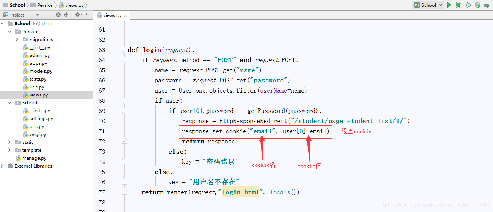The width and height of the screenshot is (493, 212).
Task: Close the views.py editor tab
Action: pyautogui.click(x=126, y=15)
